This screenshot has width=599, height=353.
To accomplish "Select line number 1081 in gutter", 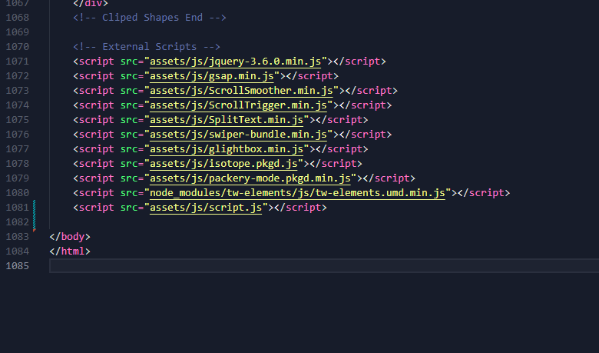I will (x=17, y=208).
